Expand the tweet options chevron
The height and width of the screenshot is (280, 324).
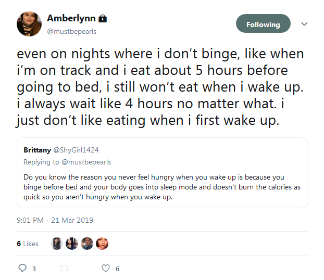point(304,24)
